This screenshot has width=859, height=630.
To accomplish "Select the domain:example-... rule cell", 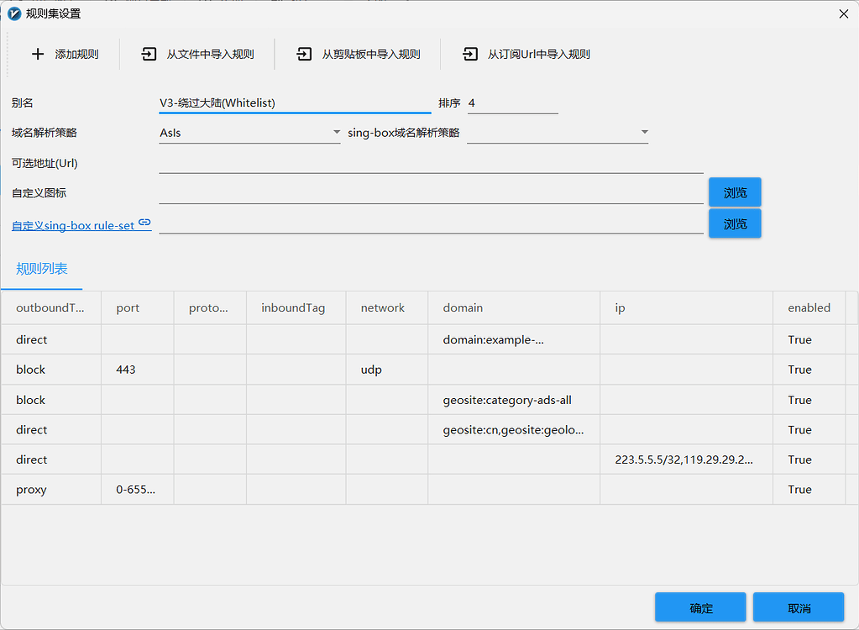I will pyautogui.click(x=514, y=339).
